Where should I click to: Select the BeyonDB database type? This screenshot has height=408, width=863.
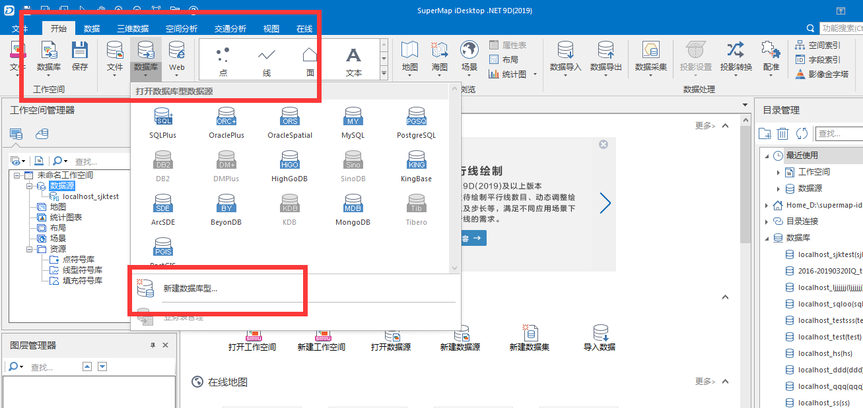coord(226,210)
